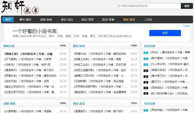This screenshot has height=113, width=194.
Task: Open MORE icon for 最新小说 section
Action: point(63,46)
